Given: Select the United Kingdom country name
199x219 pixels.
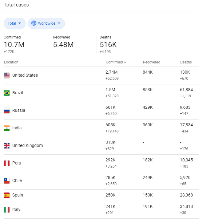Looking at the screenshot, I should (27, 146).
